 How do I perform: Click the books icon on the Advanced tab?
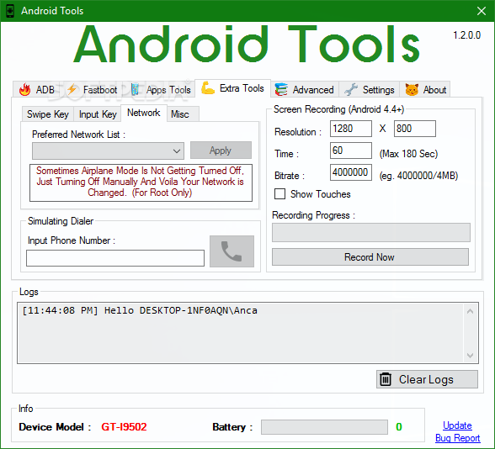[281, 89]
